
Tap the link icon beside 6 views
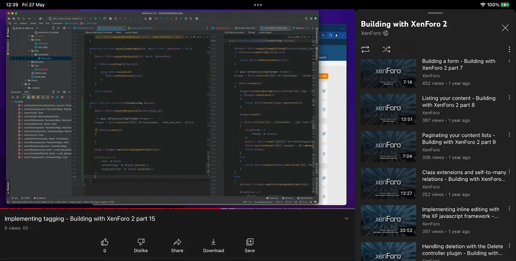coord(25,228)
